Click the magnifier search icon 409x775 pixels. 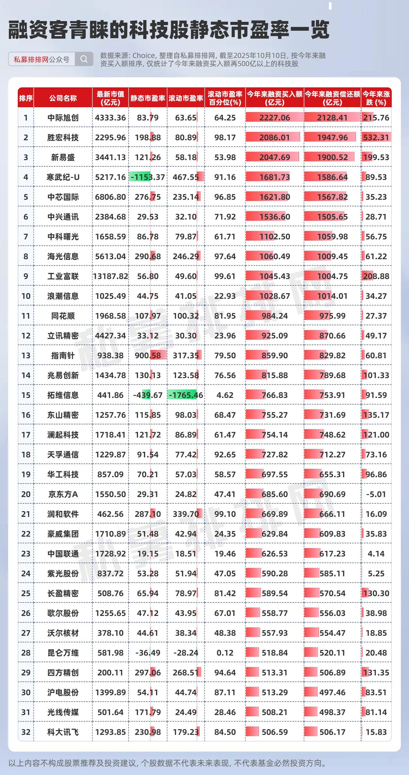tap(84, 59)
